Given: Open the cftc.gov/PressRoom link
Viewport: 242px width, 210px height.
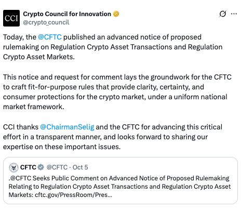Looking at the screenshot, I should click(x=74, y=195).
